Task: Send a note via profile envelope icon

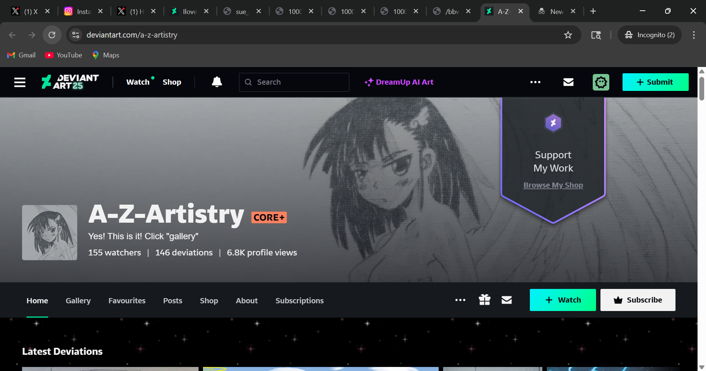Action: click(x=507, y=300)
